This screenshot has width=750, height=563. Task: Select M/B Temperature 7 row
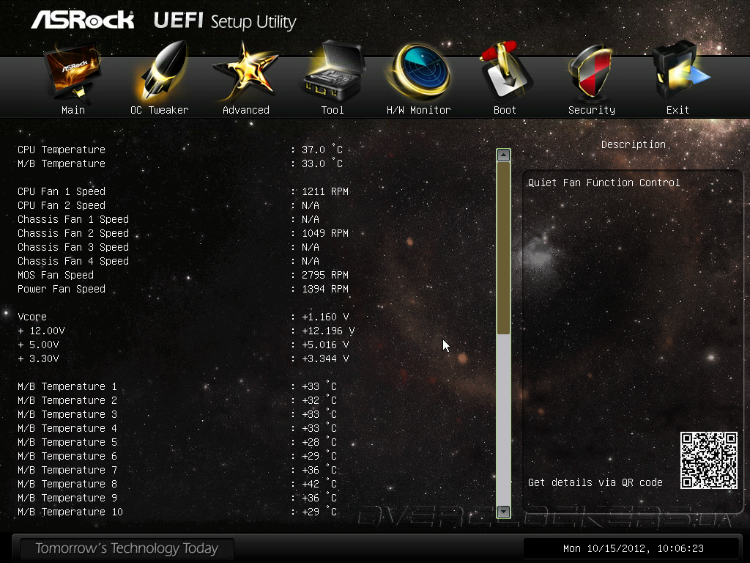point(177,470)
